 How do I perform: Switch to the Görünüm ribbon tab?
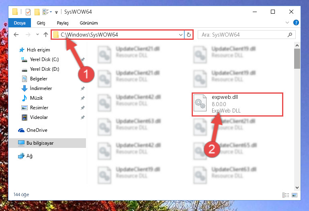point(89,23)
